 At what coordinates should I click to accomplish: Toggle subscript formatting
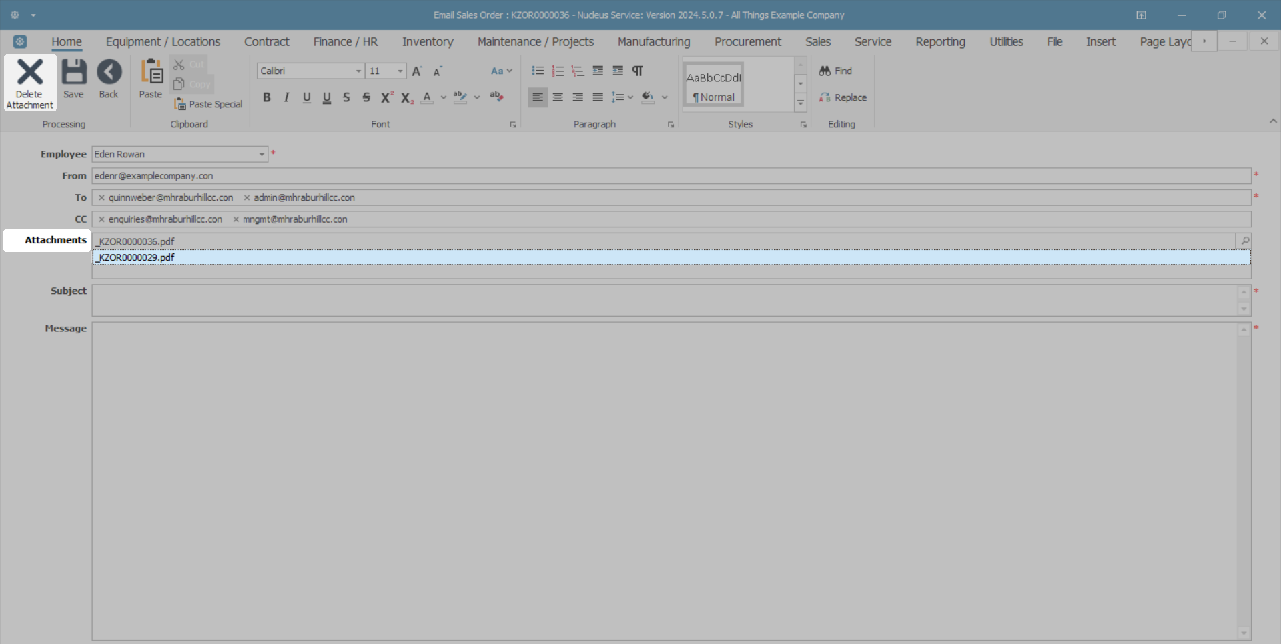click(407, 98)
